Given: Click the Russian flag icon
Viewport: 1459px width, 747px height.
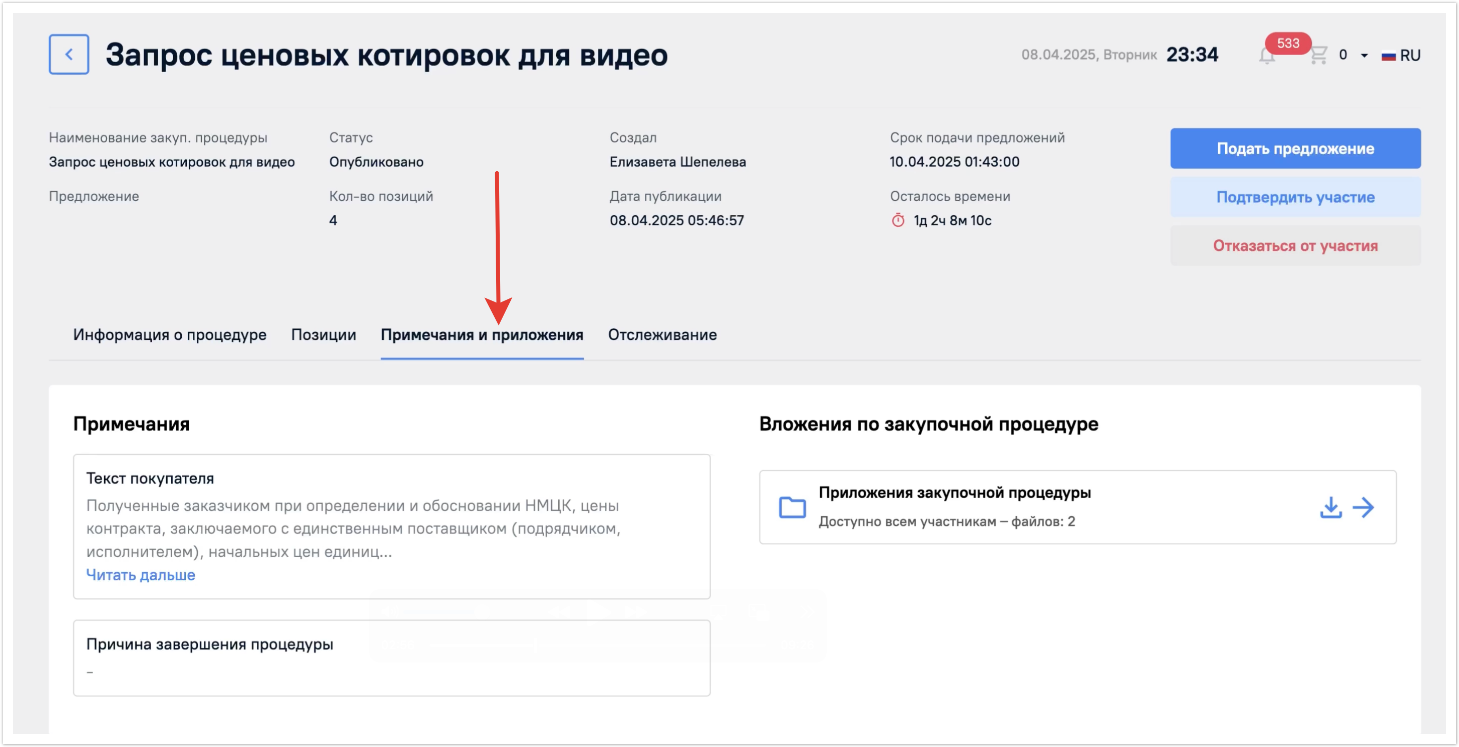Looking at the screenshot, I should [x=1388, y=56].
